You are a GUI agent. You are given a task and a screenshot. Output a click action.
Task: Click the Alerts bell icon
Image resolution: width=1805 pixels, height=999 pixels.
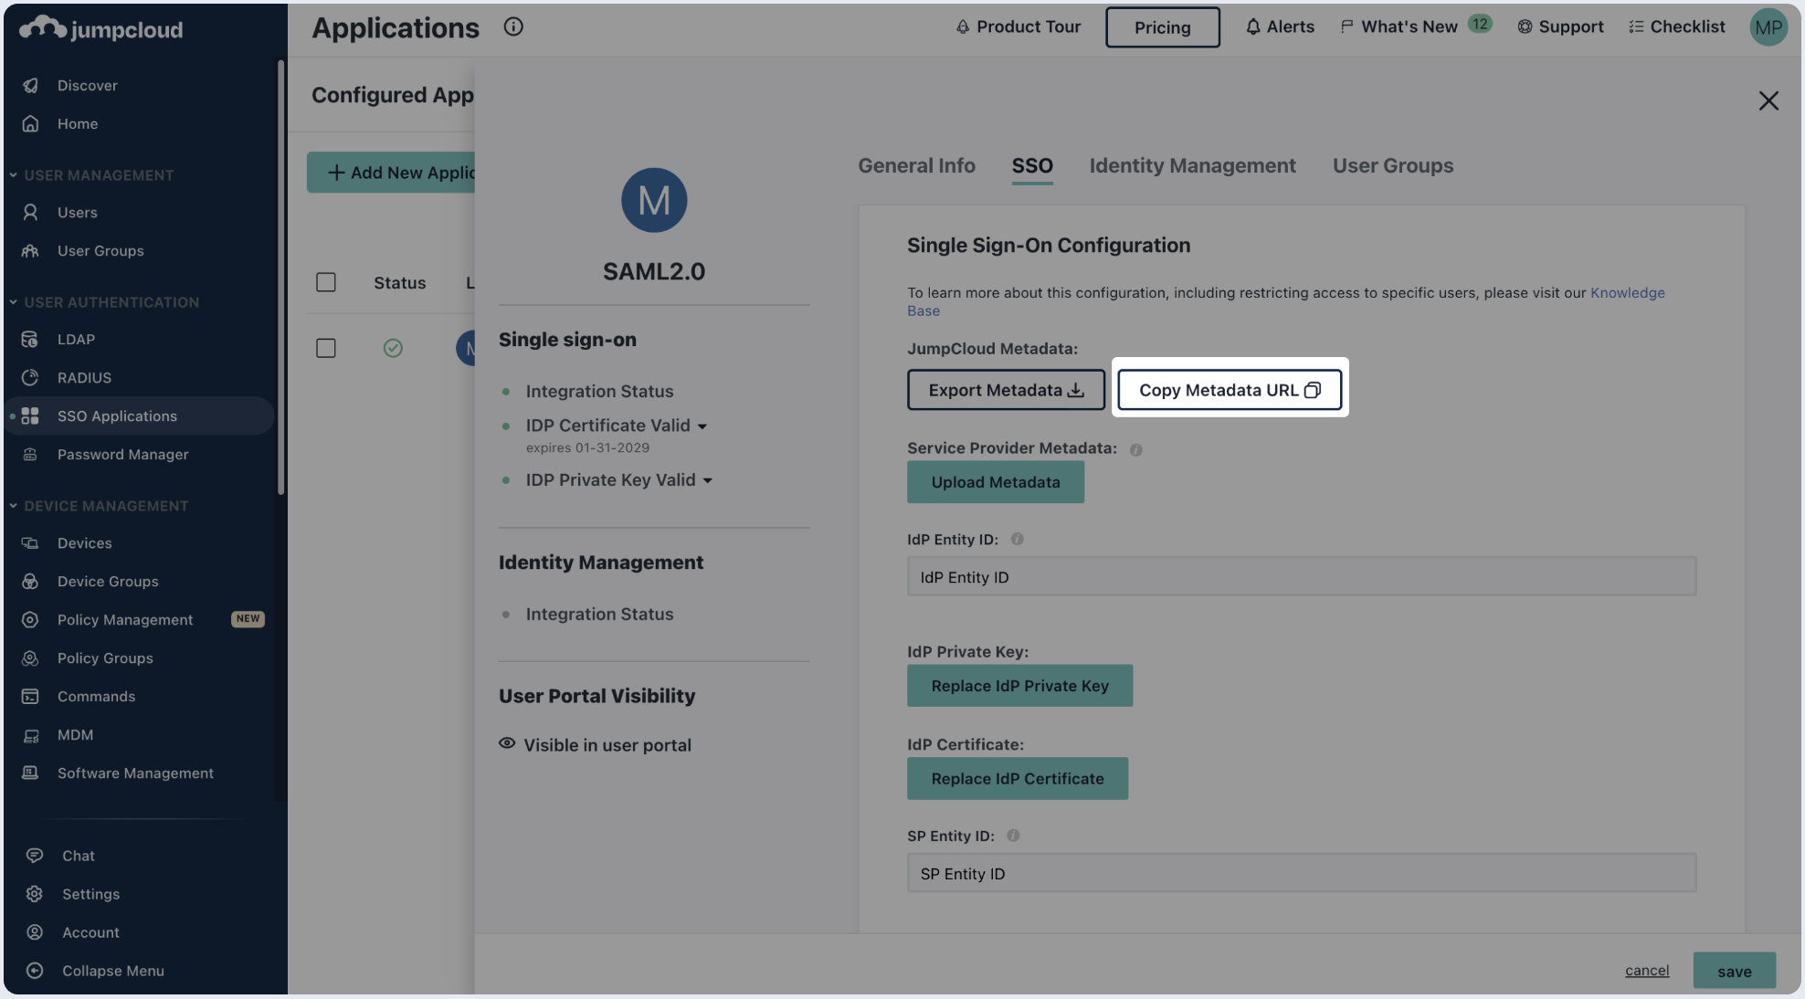pyautogui.click(x=1252, y=26)
